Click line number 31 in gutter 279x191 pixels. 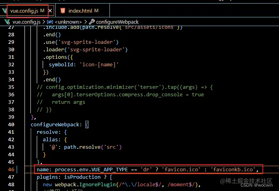(x=11, y=57)
